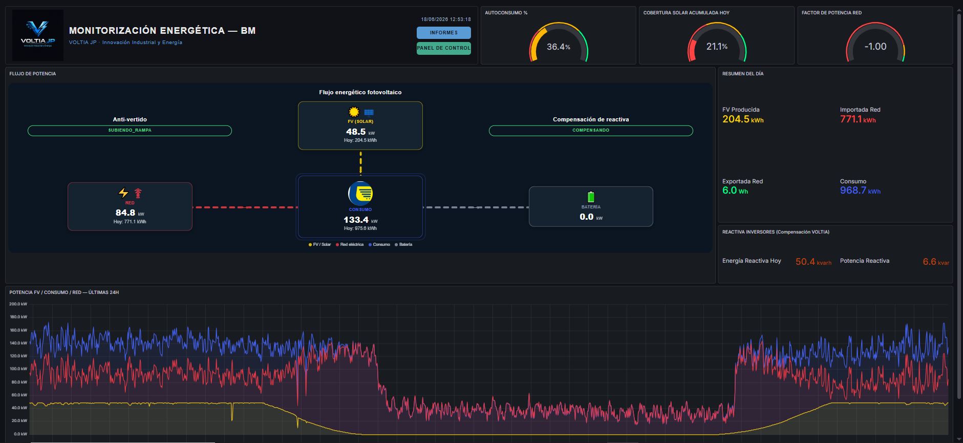The height and width of the screenshot is (443, 963).
Task: Click the red transmission tower icon
Action: tap(138, 193)
